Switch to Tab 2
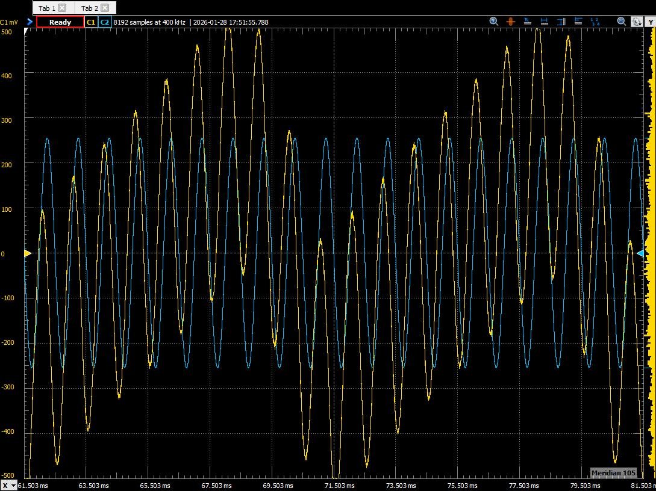This screenshot has width=656, height=491. 90,8
